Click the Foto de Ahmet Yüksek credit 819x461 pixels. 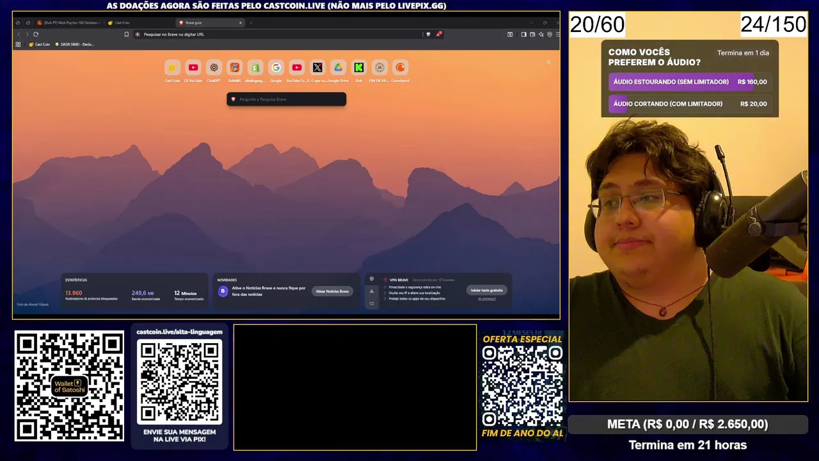coord(33,304)
